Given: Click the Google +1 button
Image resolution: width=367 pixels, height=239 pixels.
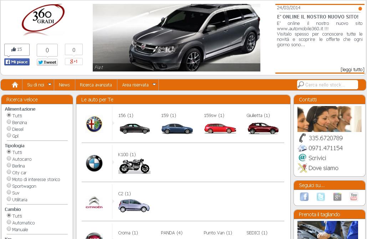Looking at the screenshot, I should [74, 62].
